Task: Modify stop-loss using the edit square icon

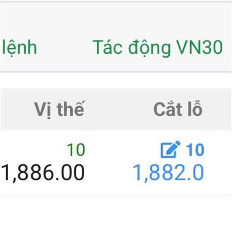Action: click(170, 149)
